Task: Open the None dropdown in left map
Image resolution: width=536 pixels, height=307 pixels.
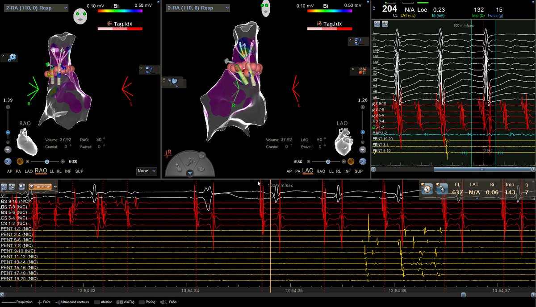Action: tap(147, 171)
